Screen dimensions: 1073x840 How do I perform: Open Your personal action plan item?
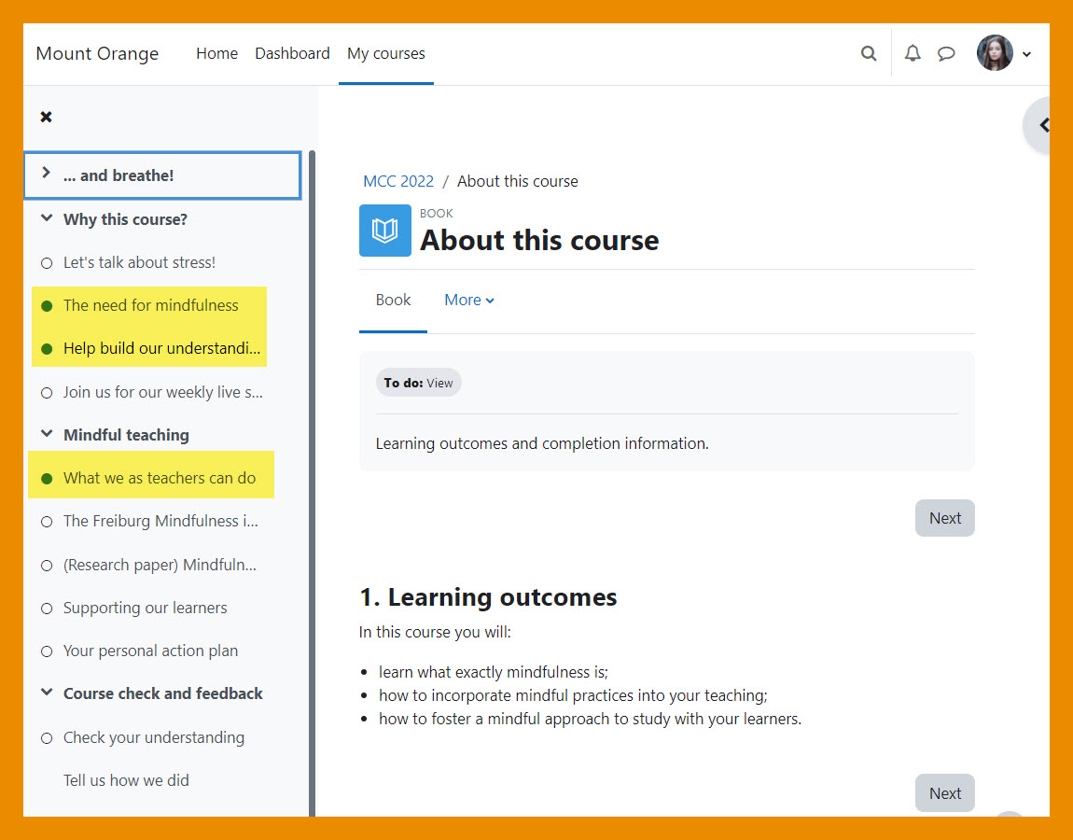(150, 651)
